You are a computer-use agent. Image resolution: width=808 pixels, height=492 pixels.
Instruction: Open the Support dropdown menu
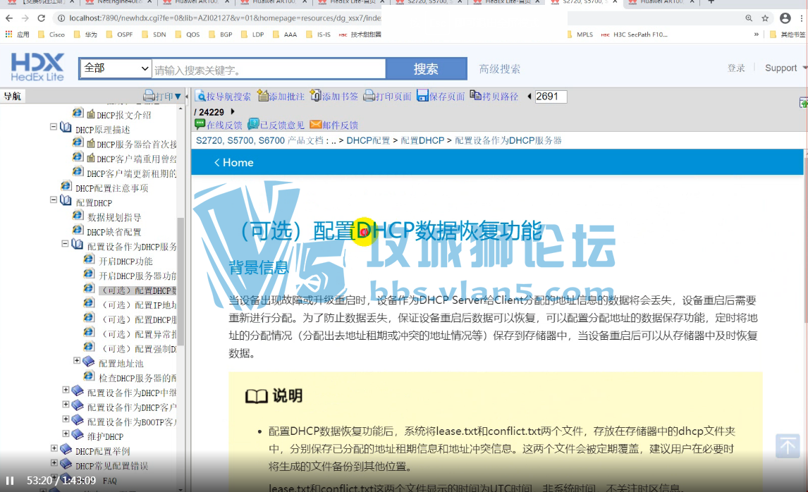pyautogui.click(x=785, y=68)
